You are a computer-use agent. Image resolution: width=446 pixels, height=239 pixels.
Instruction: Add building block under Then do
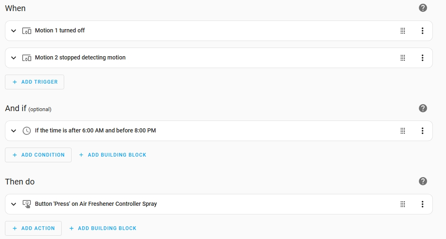coord(103,228)
